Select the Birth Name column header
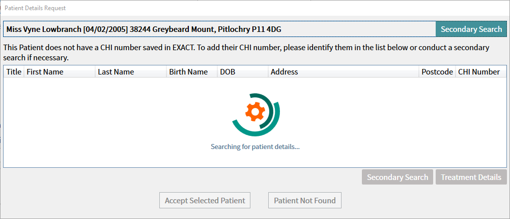This screenshot has width=510, height=219. tap(192, 72)
